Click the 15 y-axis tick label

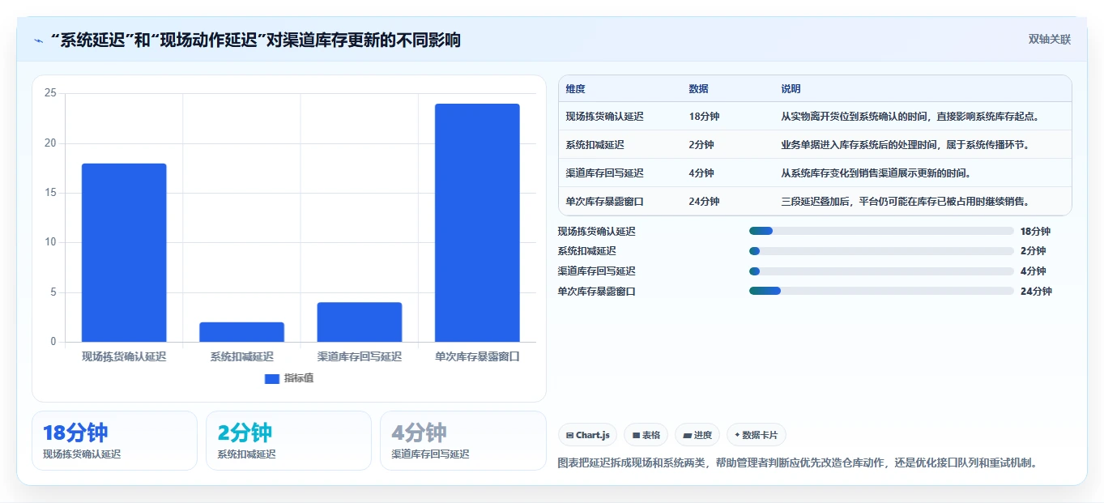point(50,193)
